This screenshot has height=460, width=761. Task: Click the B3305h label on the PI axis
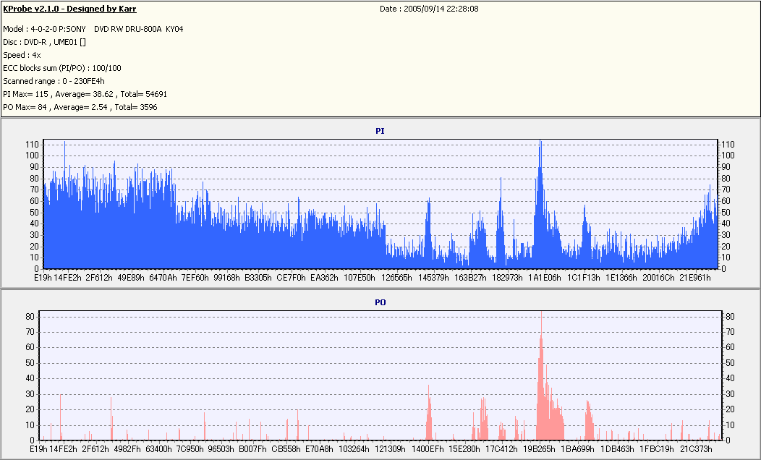pyautogui.click(x=258, y=278)
